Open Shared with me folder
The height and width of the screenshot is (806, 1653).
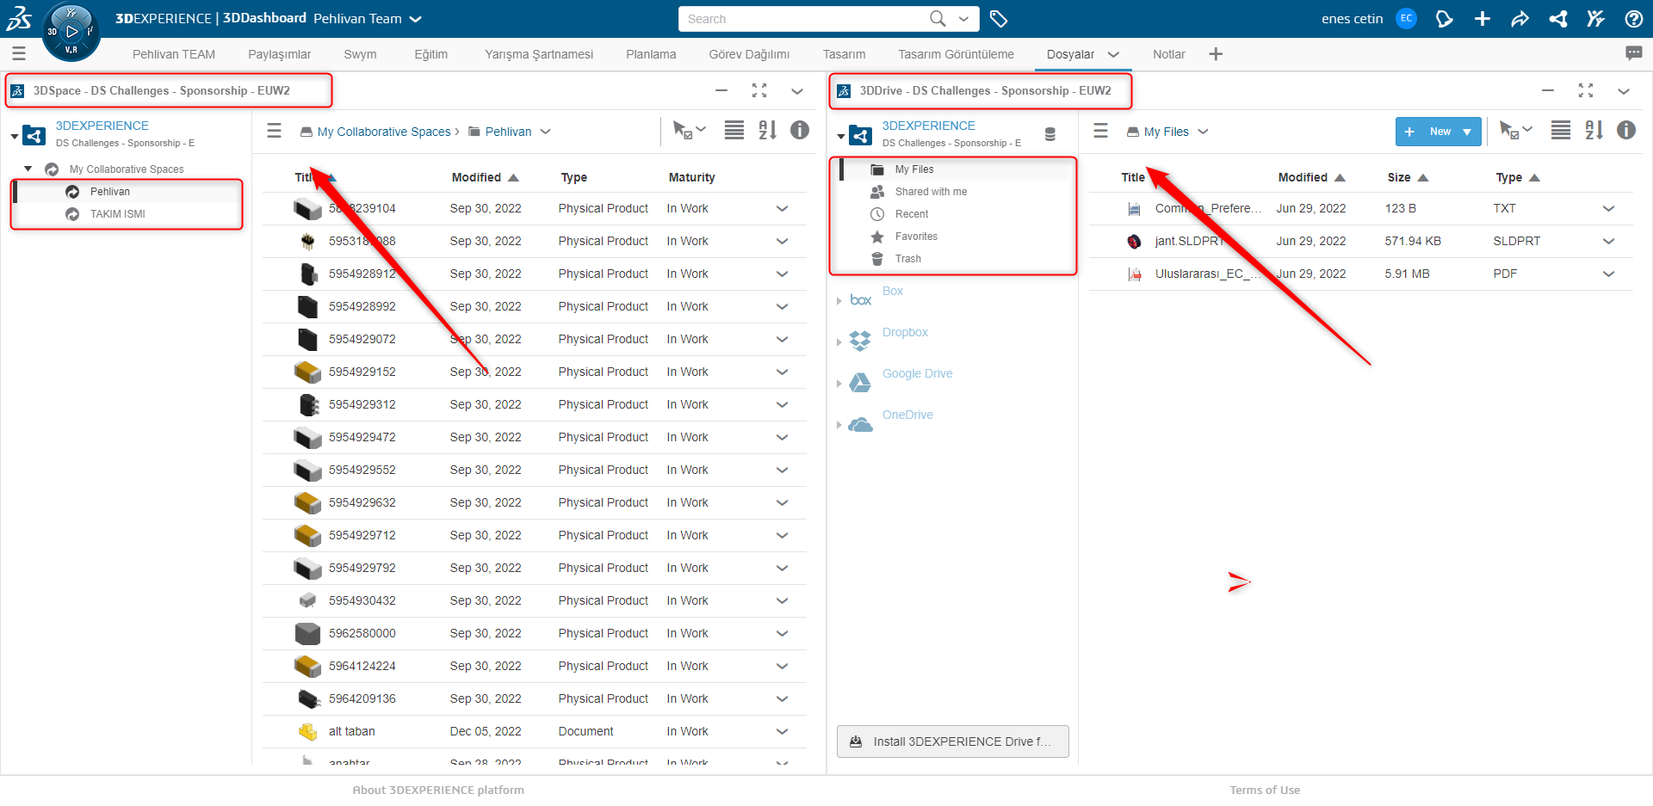(931, 192)
